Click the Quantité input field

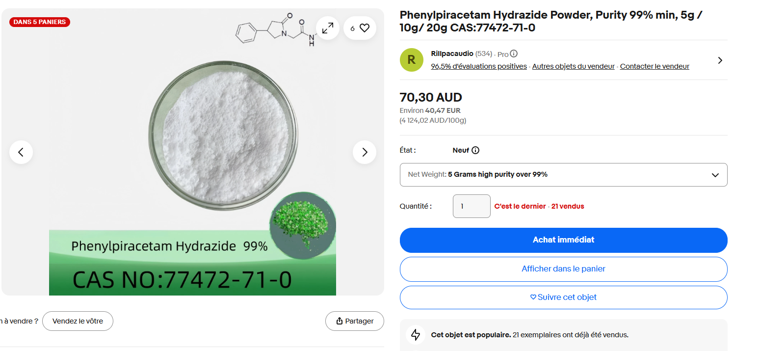pos(472,206)
